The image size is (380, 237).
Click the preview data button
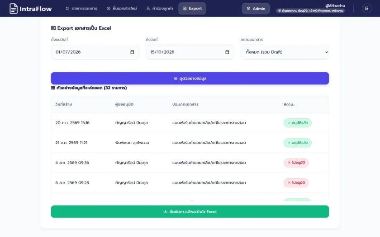pyautogui.click(x=190, y=79)
